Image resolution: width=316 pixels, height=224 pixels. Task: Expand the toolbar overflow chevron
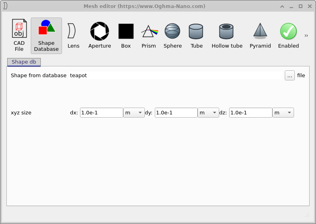point(306,36)
